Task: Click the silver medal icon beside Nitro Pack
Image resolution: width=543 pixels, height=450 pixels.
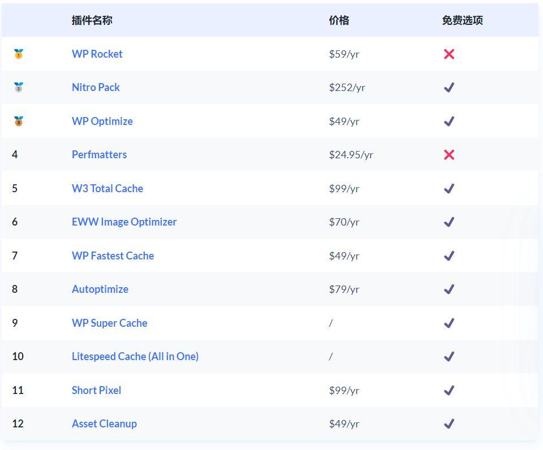Action: pos(19,87)
